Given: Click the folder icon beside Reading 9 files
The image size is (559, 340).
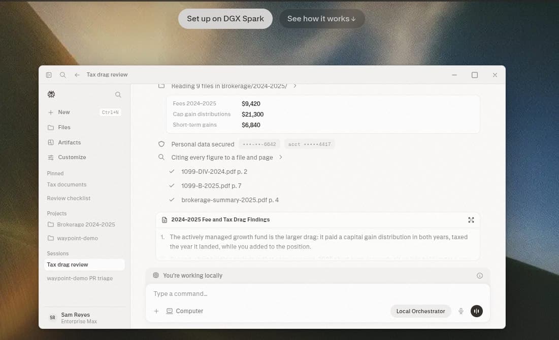Looking at the screenshot, I should coord(161,86).
